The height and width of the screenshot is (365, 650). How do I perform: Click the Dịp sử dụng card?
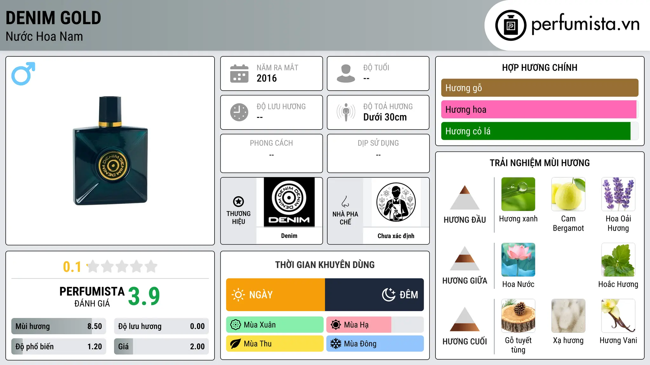point(378,153)
